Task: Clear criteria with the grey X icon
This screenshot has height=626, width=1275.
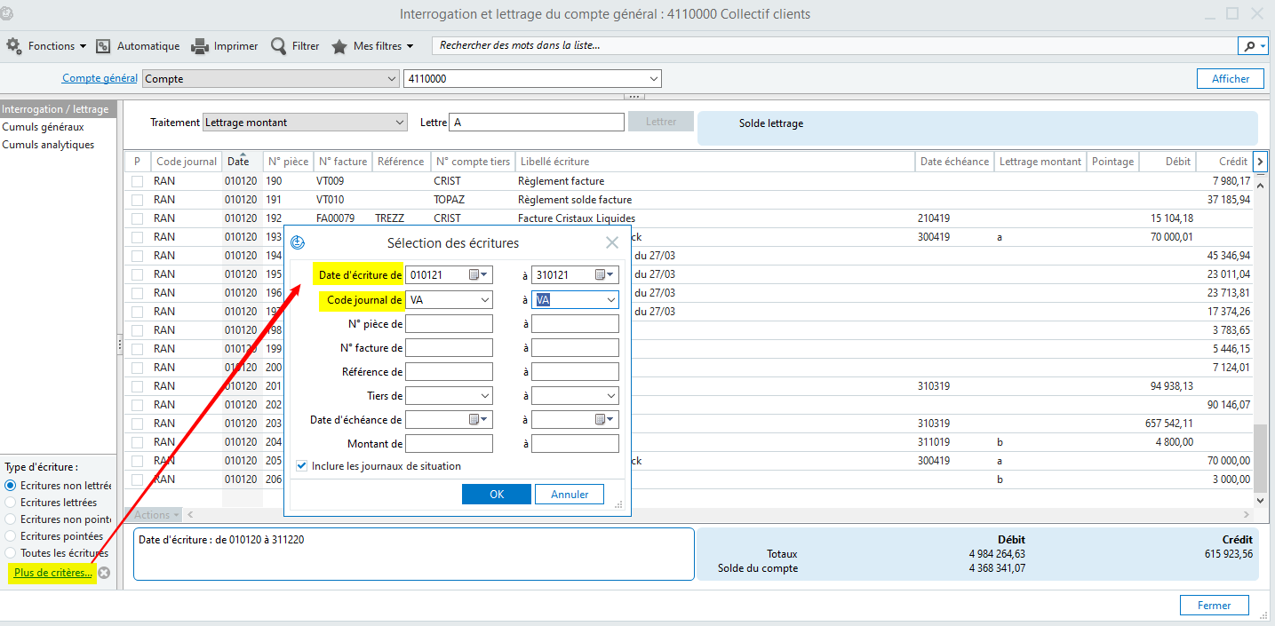Action: point(104,573)
